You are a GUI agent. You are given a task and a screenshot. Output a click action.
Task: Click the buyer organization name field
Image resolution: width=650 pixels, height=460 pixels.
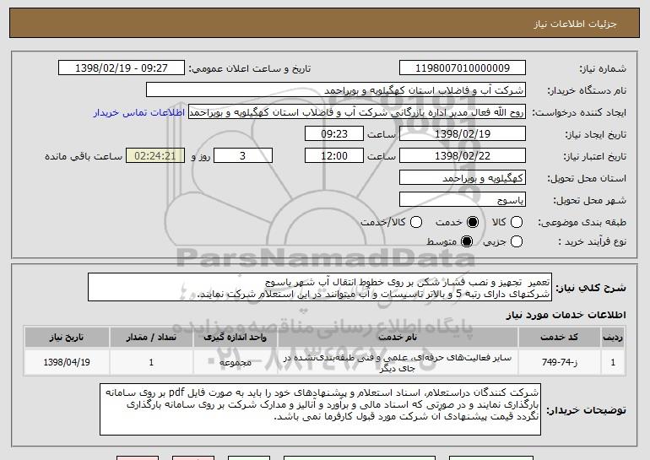tap(336, 90)
